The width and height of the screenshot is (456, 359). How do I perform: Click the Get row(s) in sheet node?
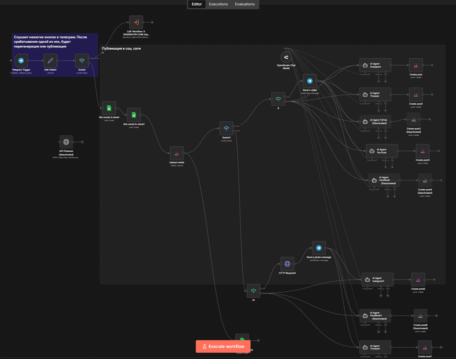tap(109, 108)
